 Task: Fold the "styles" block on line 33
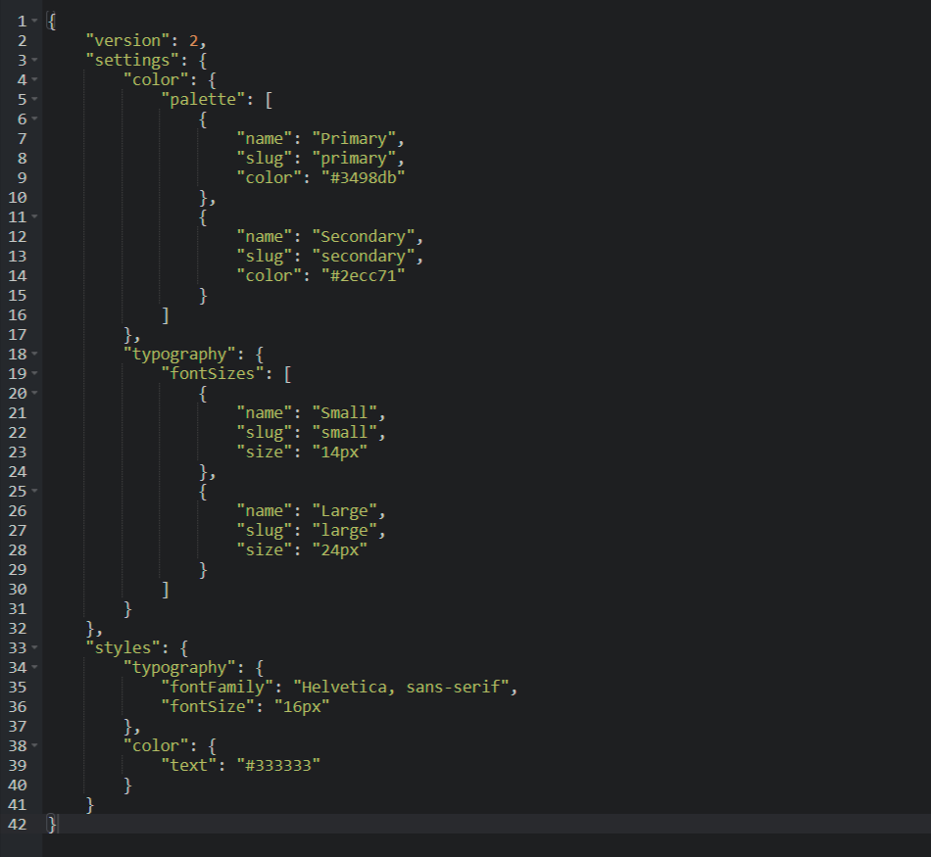(x=35, y=647)
